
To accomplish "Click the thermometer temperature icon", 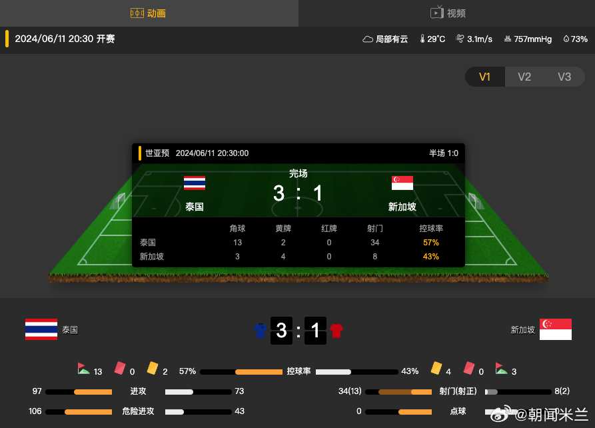I will point(422,39).
